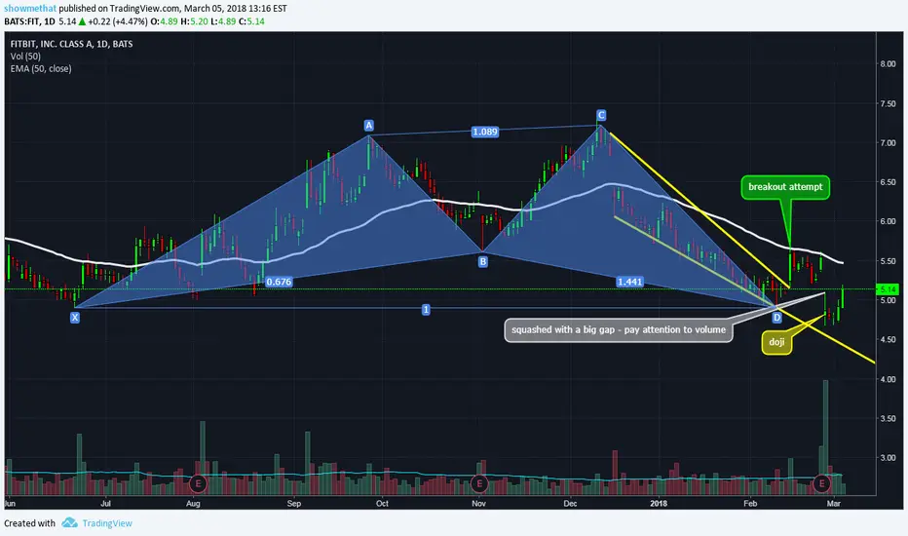Open the TradingView link in footer
Viewport: 908px width, 536px height.
click(107, 523)
